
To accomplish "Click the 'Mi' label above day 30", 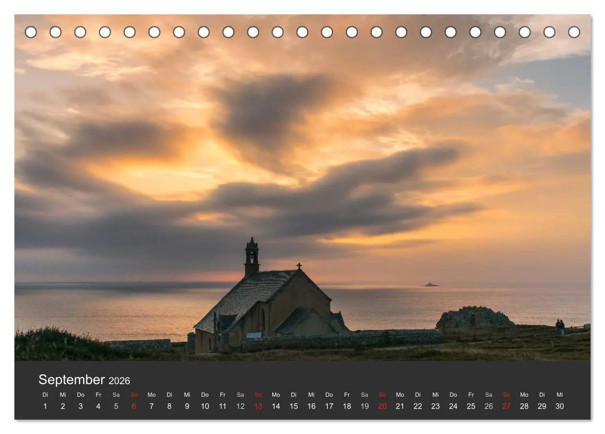I will coord(560,395).
